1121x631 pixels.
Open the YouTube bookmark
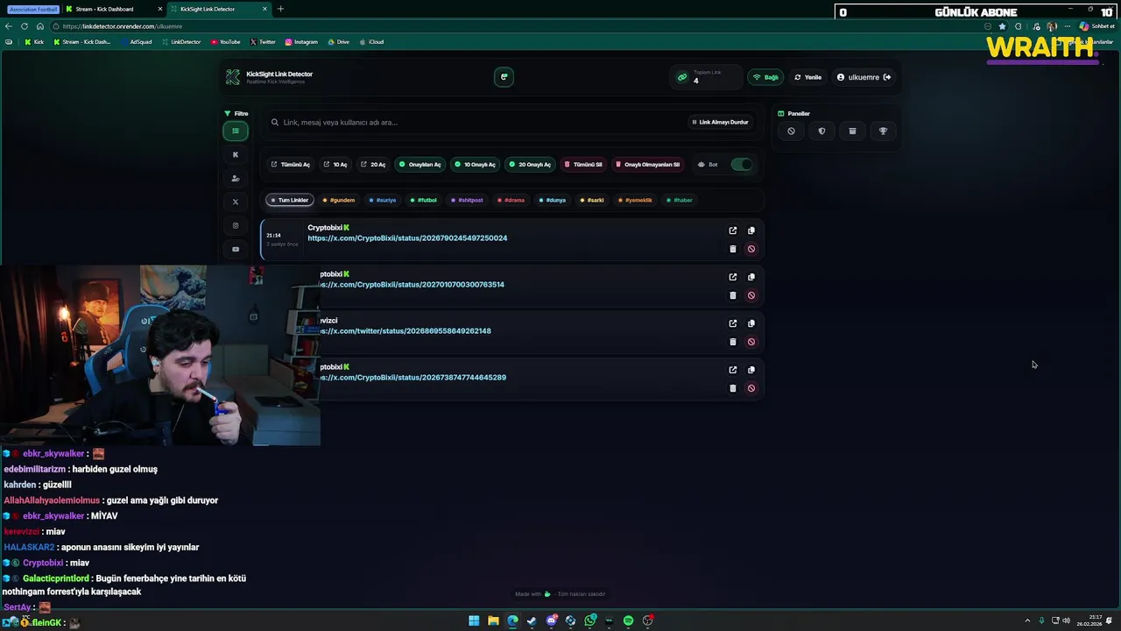point(225,42)
